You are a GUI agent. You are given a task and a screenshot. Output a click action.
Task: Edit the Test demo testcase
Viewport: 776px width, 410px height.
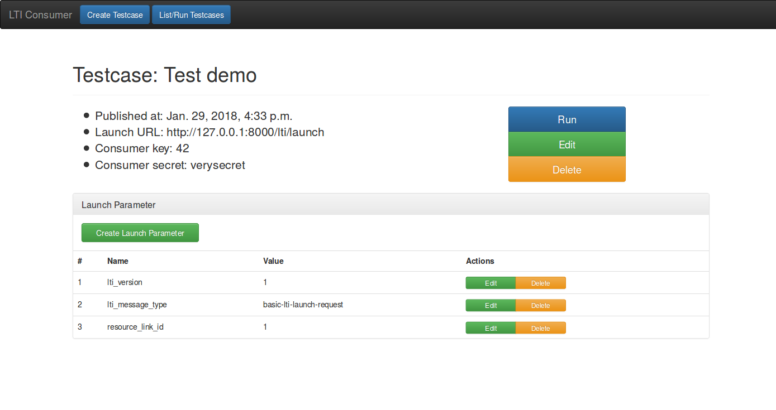pyautogui.click(x=567, y=144)
